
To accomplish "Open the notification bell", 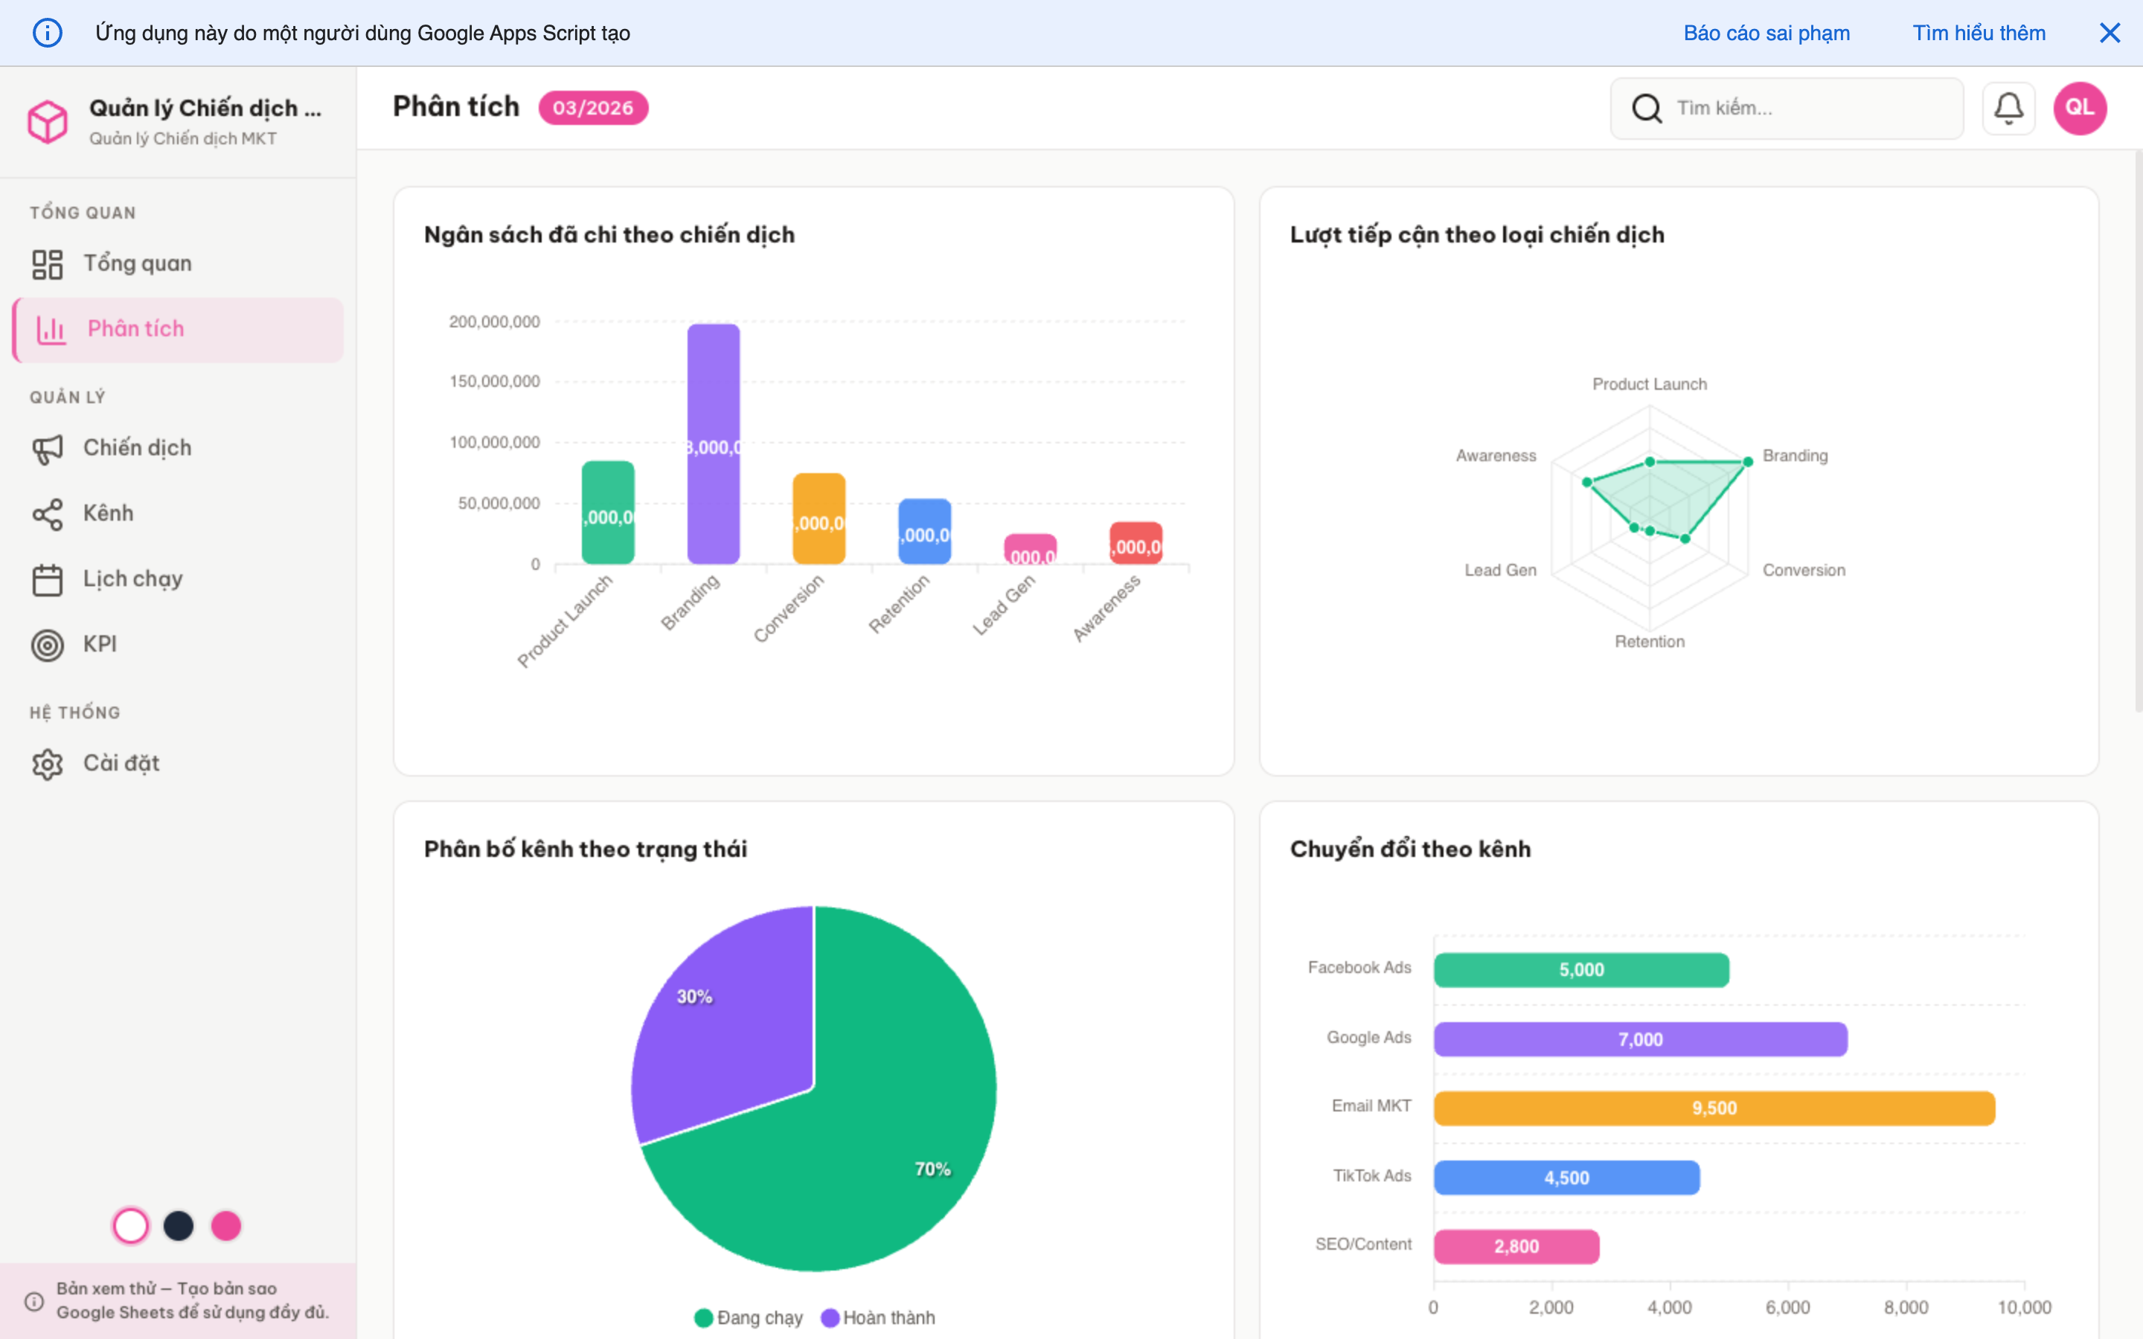I will 2009,107.
